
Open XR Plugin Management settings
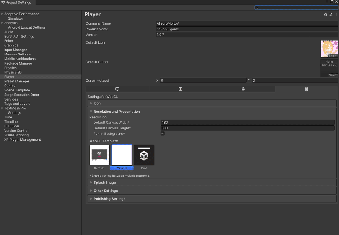coord(23,140)
